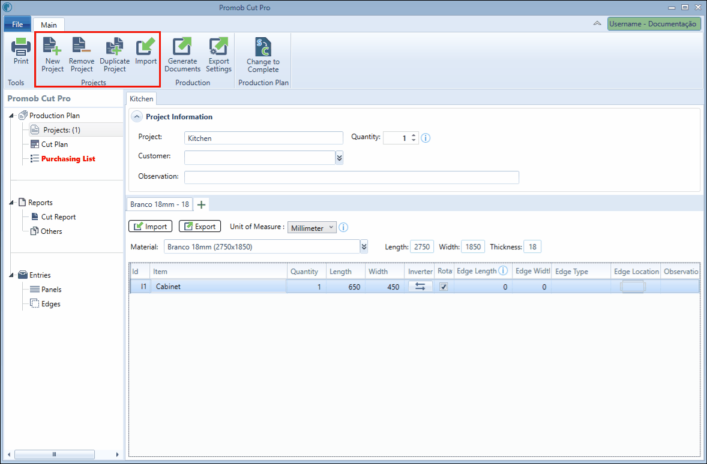The image size is (707, 464).
Task: Open Cut Plan in the tree
Action: [x=55, y=144]
